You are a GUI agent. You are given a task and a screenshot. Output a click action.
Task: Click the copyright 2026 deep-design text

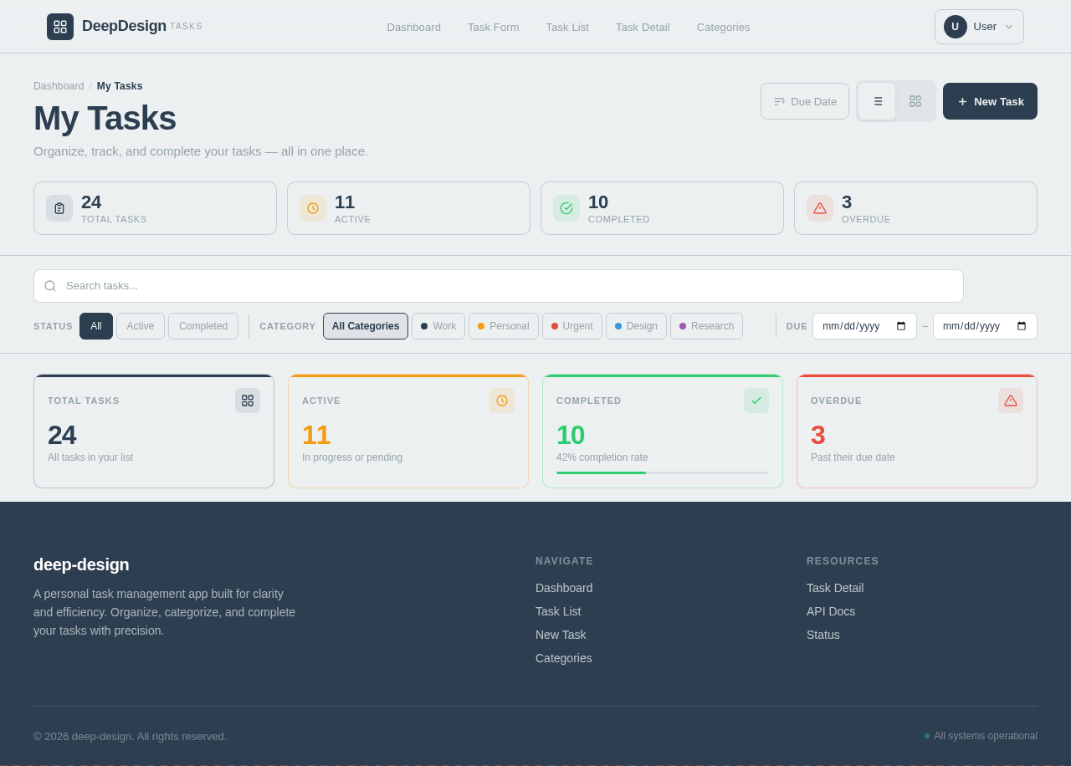[130, 736]
